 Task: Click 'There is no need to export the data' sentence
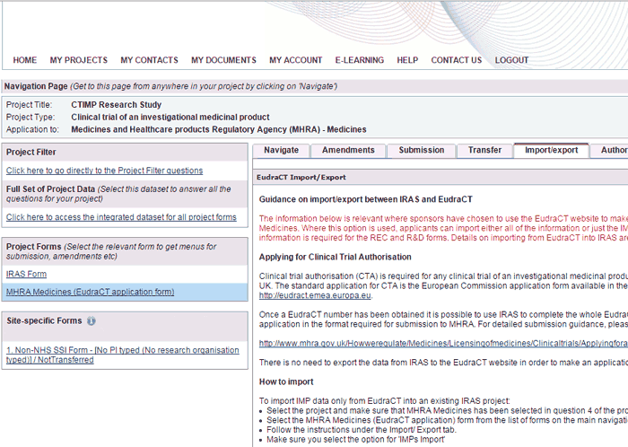tap(443, 363)
